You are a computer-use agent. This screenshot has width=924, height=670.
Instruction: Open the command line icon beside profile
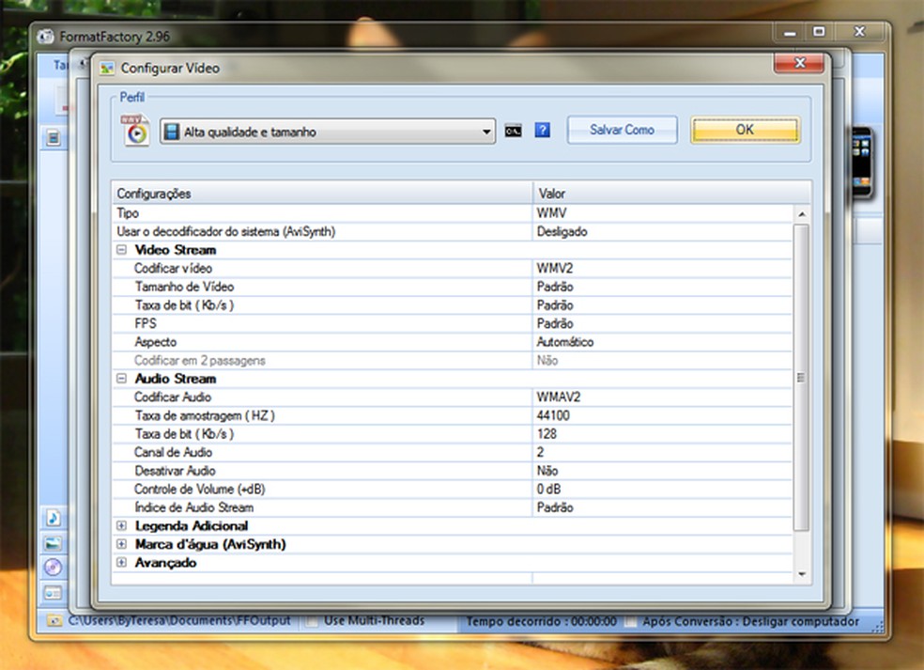(x=514, y=131)
